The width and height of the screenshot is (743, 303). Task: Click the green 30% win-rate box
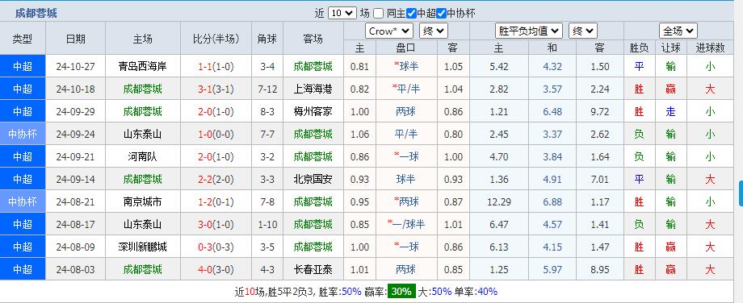point(401,291)
